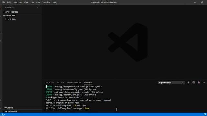The height and width of the screenshot is (116, 207).
Task: Minimize the VS Code window
Action: [195, 2]
